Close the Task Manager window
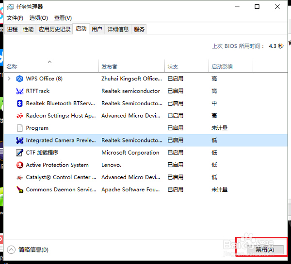The width and height of the screenshot is (291, 264). [277, 7]
